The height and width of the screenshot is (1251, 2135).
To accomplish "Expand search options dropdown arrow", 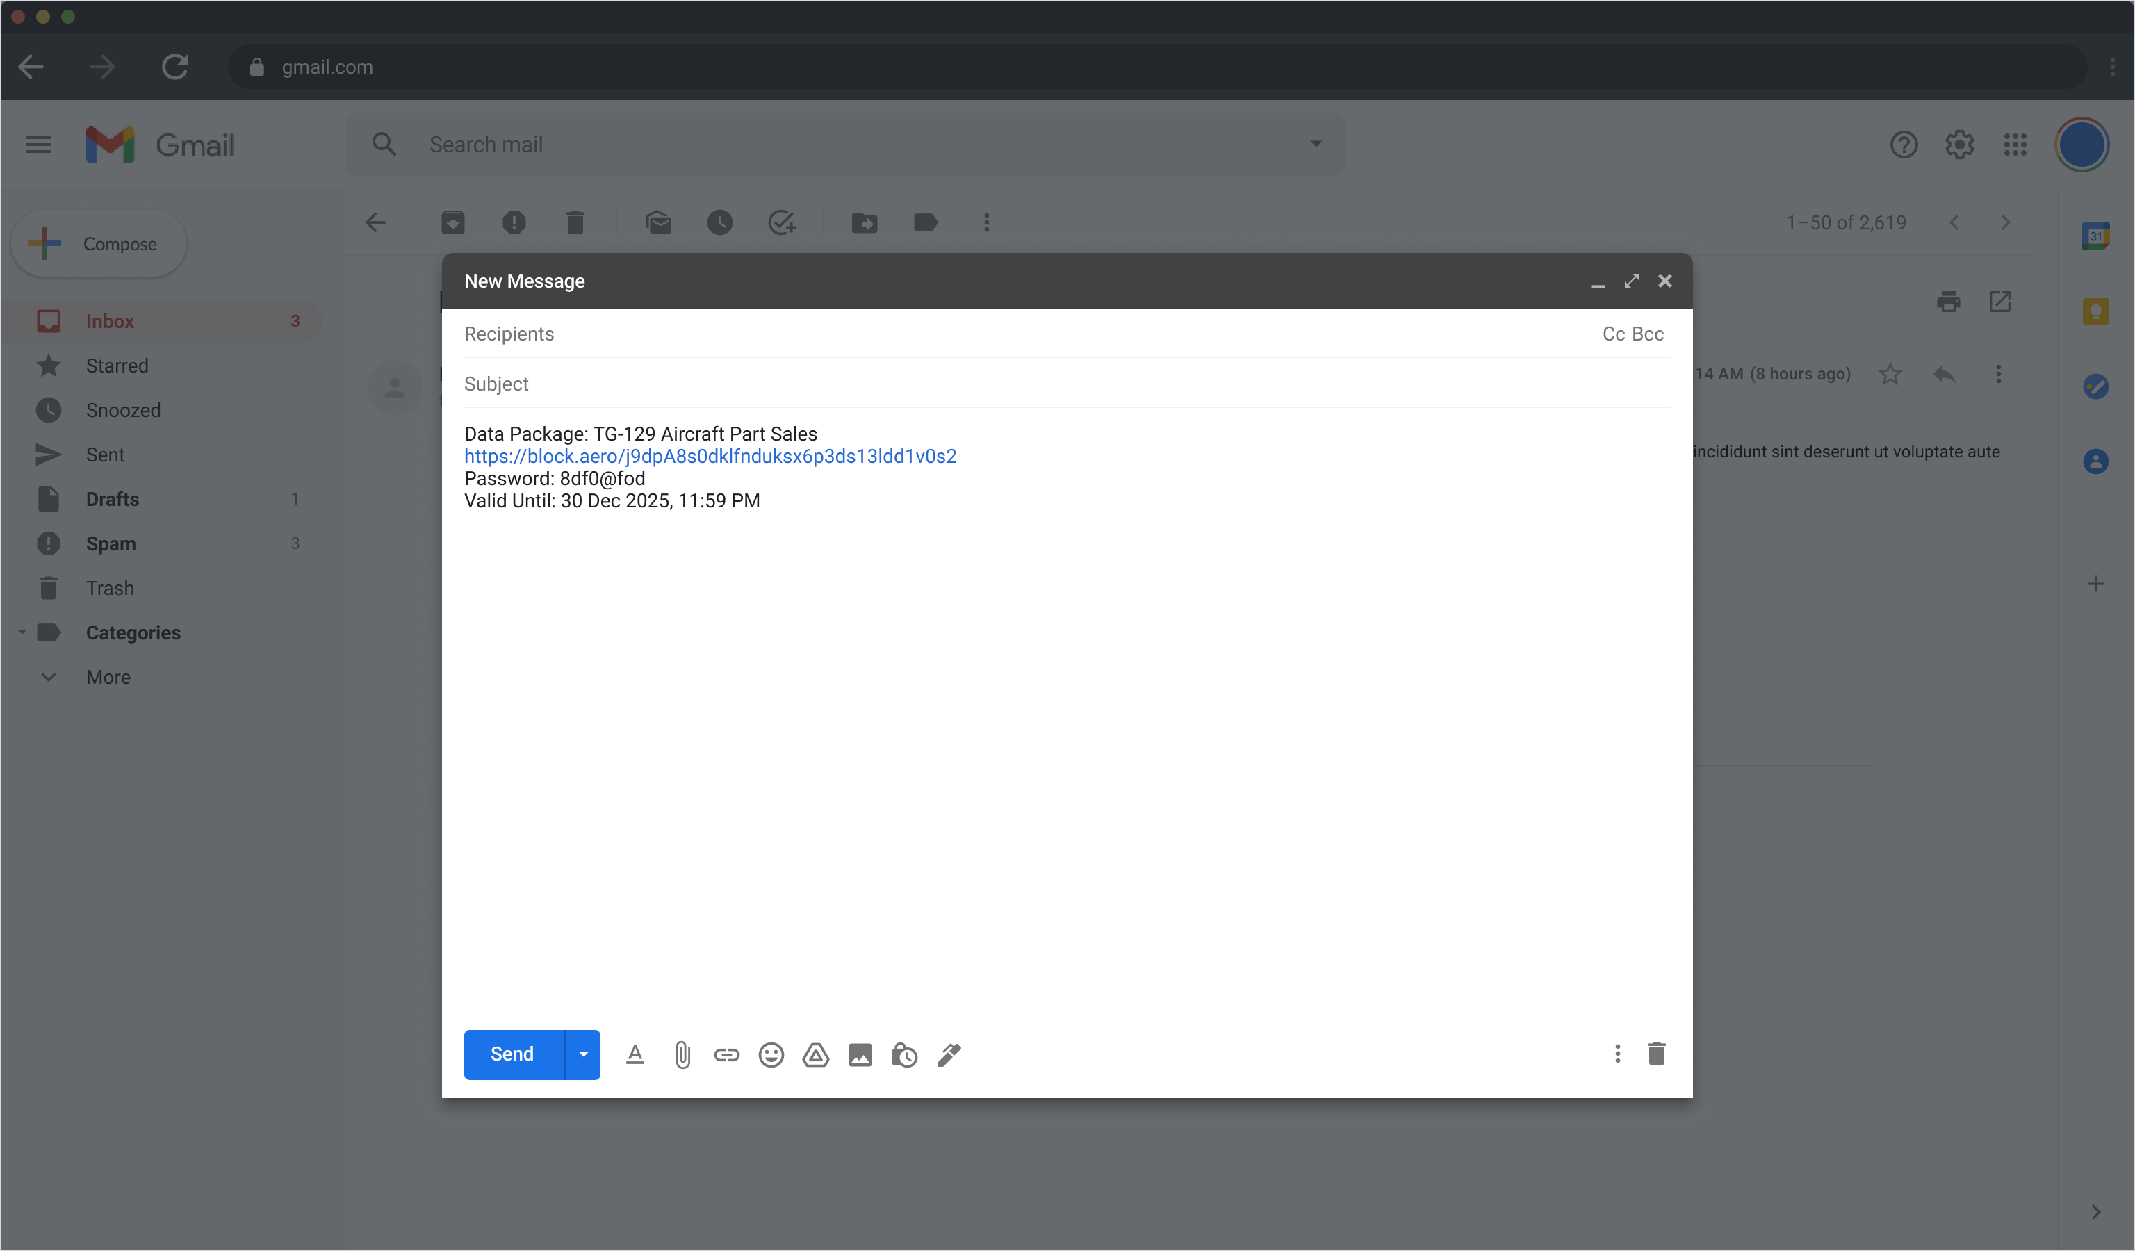I will 1316,144.
